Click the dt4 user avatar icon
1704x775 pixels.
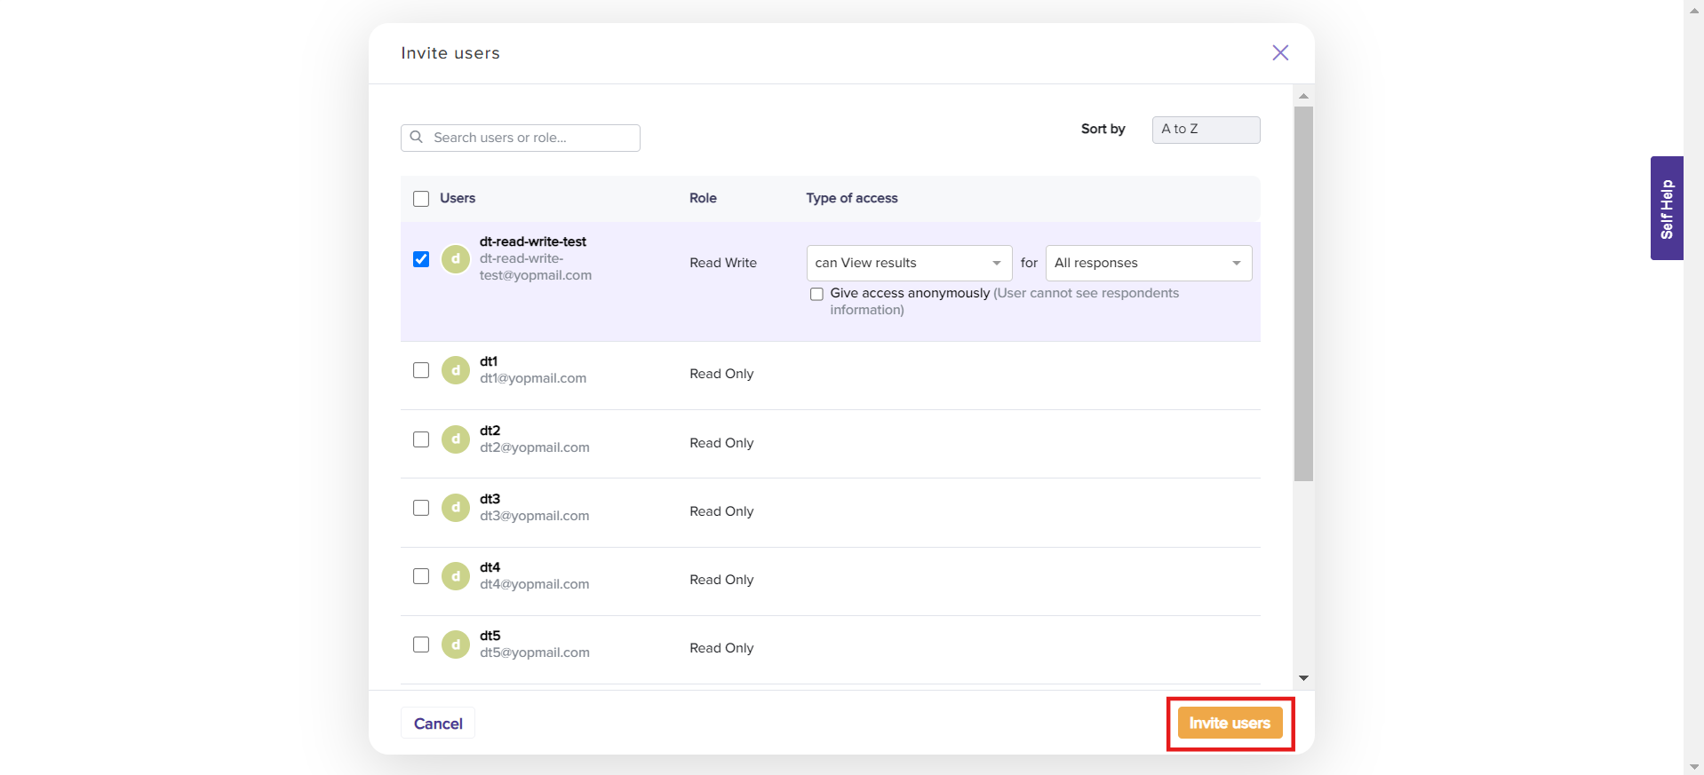tap(456, 576)
